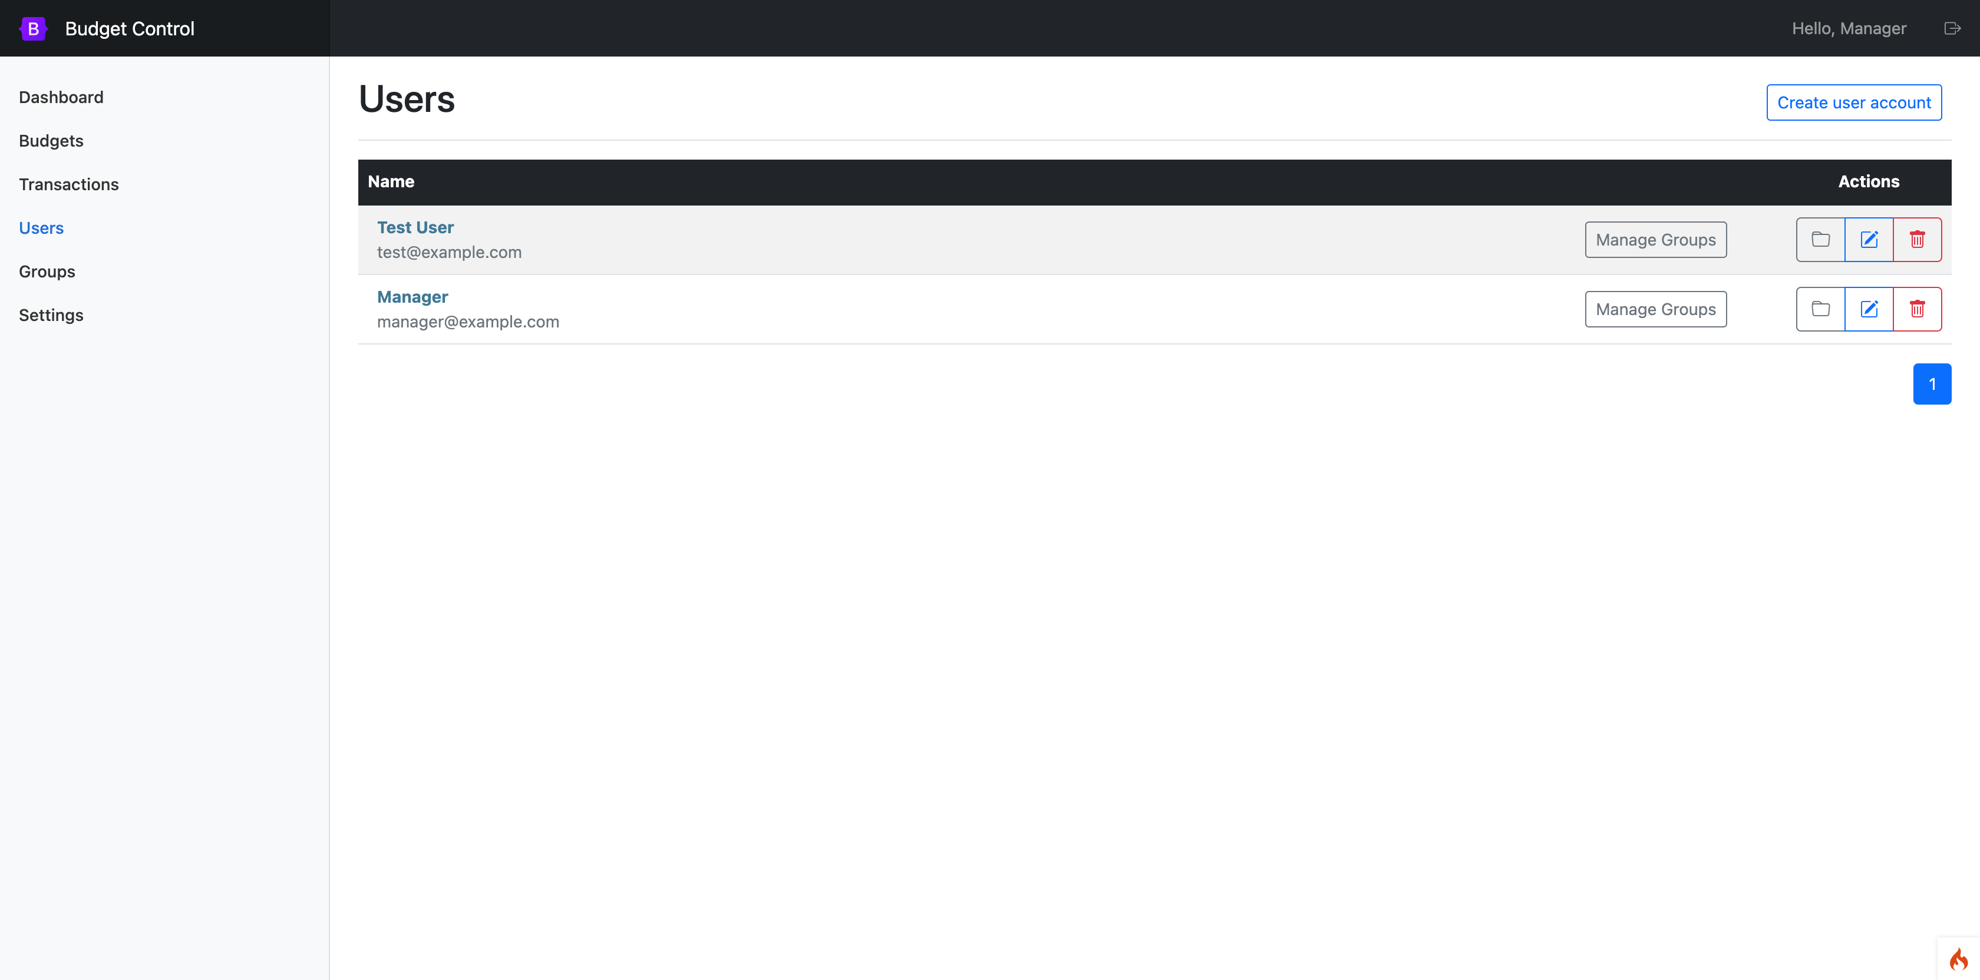Open the Manager name link
Screen dimensions: 1980x980
[x=412, y=297]
